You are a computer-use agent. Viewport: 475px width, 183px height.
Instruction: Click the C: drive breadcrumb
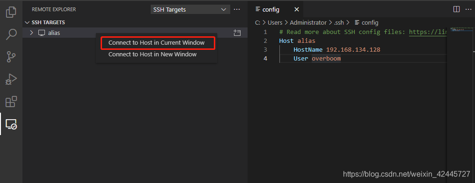pos(257,23)
